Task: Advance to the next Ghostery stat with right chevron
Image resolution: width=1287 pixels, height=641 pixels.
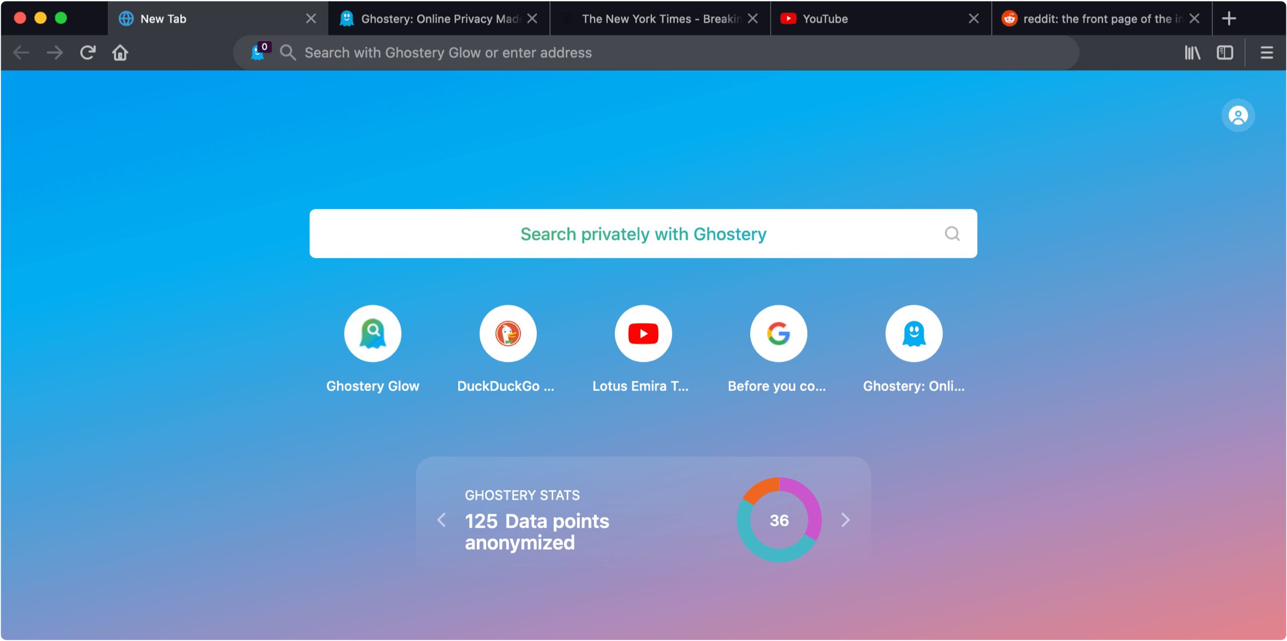Action: pyautogui.click(x=845, y=520)
